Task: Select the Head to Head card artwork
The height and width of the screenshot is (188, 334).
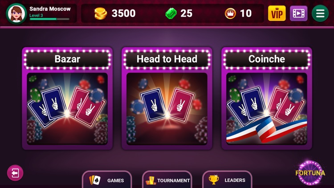Action: point(167,109)
